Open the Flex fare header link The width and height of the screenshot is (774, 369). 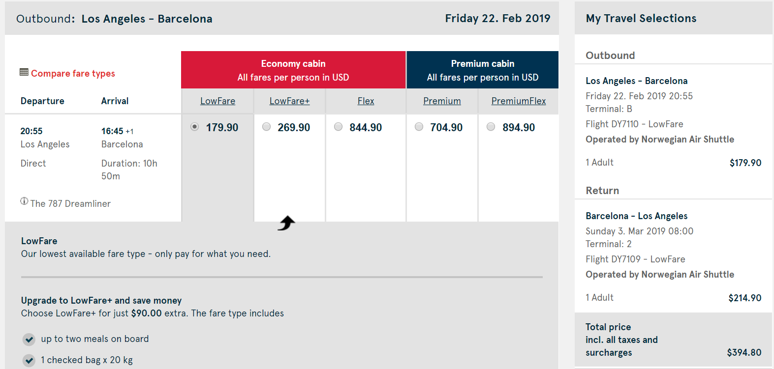366,101
